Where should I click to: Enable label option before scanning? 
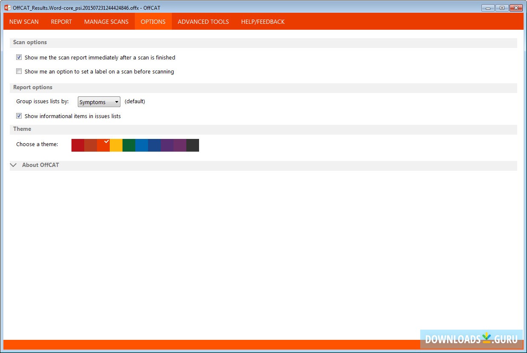[x=19, y=71]
